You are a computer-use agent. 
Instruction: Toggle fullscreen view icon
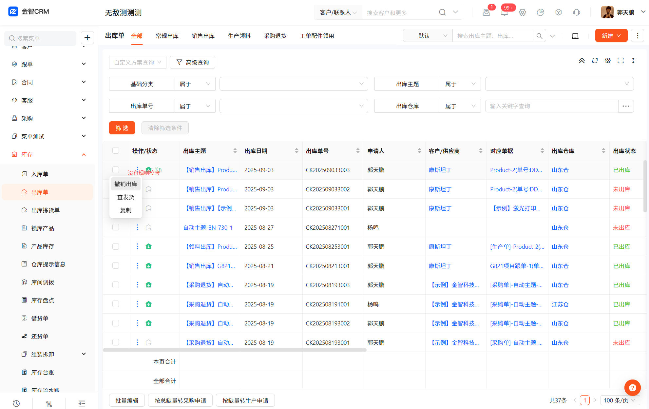(620, 61)
